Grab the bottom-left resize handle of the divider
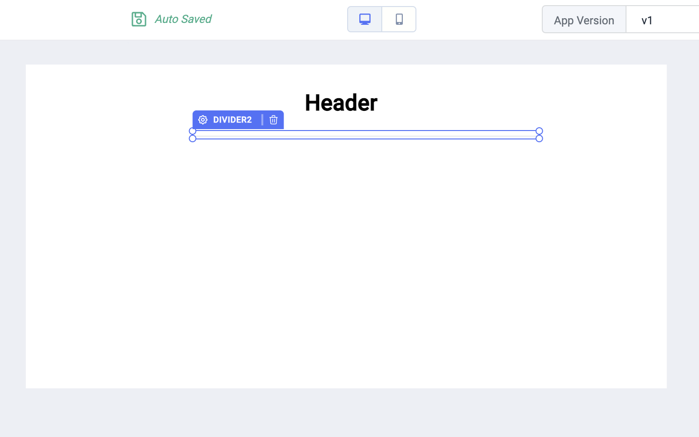 192,138
